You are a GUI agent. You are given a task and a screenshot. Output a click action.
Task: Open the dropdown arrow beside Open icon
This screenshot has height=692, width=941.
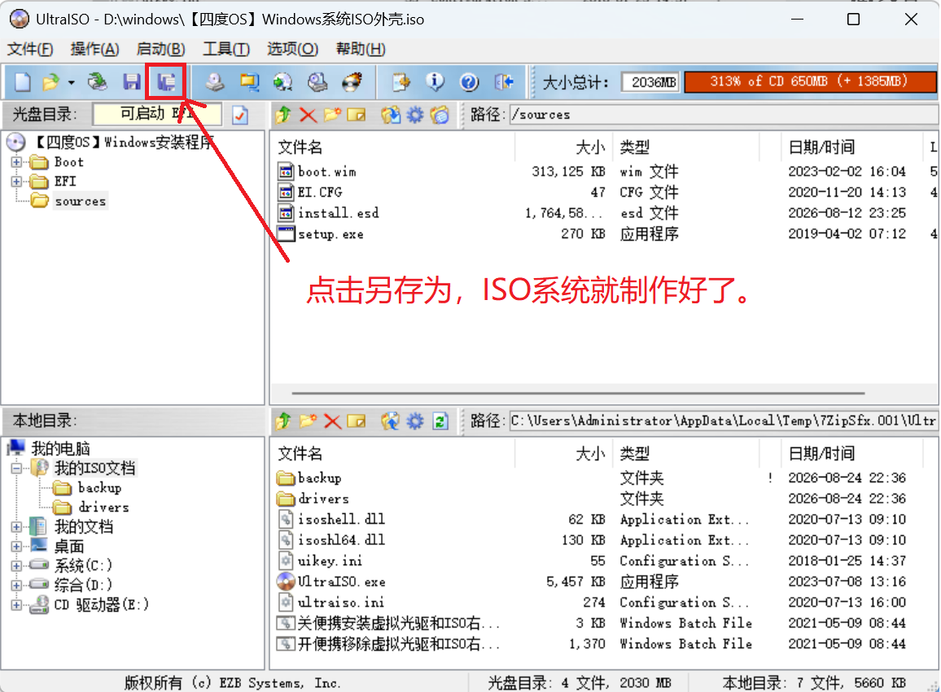(x=71, y=82)
